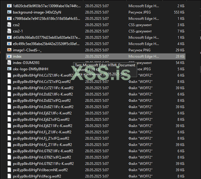The height and width of the screenshot is (179, 201).
Task: Click CSS-документ type in css2-1 row
Action: (x=140, y=31)
